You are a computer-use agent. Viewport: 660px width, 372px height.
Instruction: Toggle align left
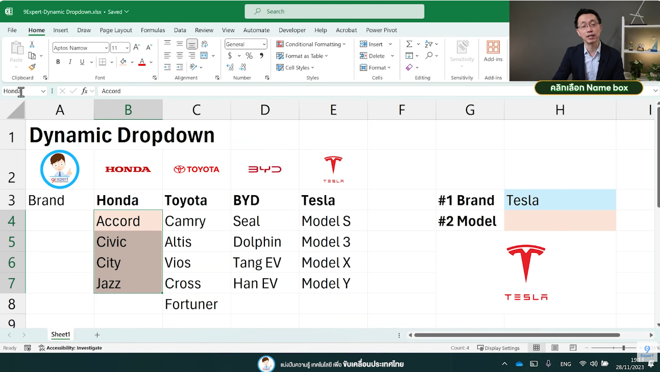(x=167, y=56)
